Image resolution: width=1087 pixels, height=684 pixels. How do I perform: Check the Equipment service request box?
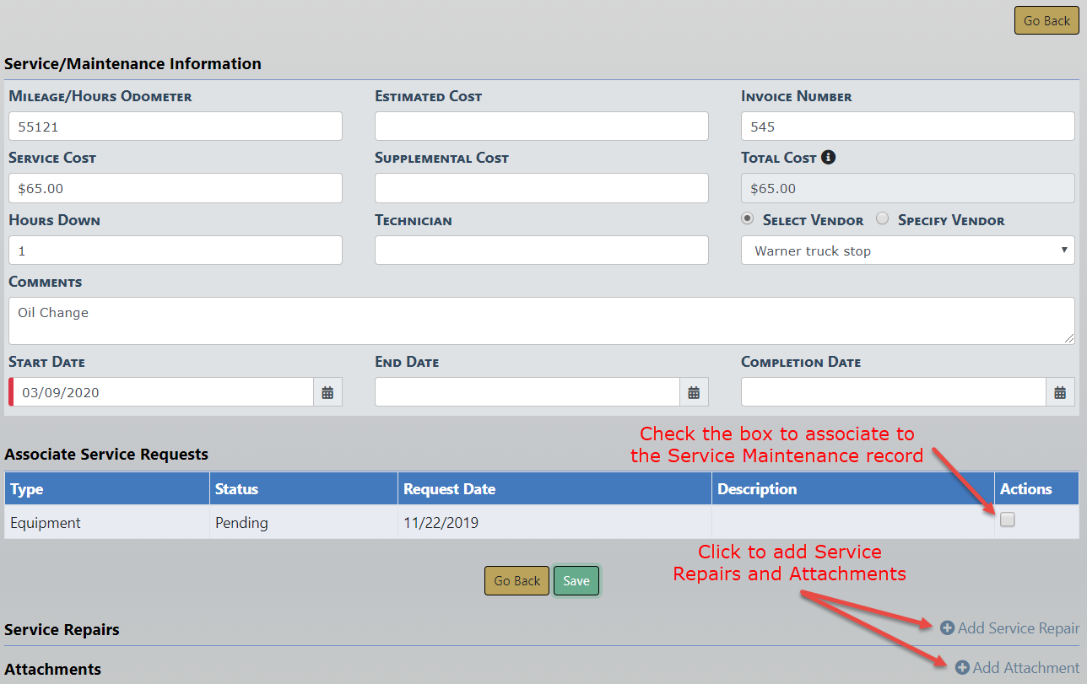1007,520
